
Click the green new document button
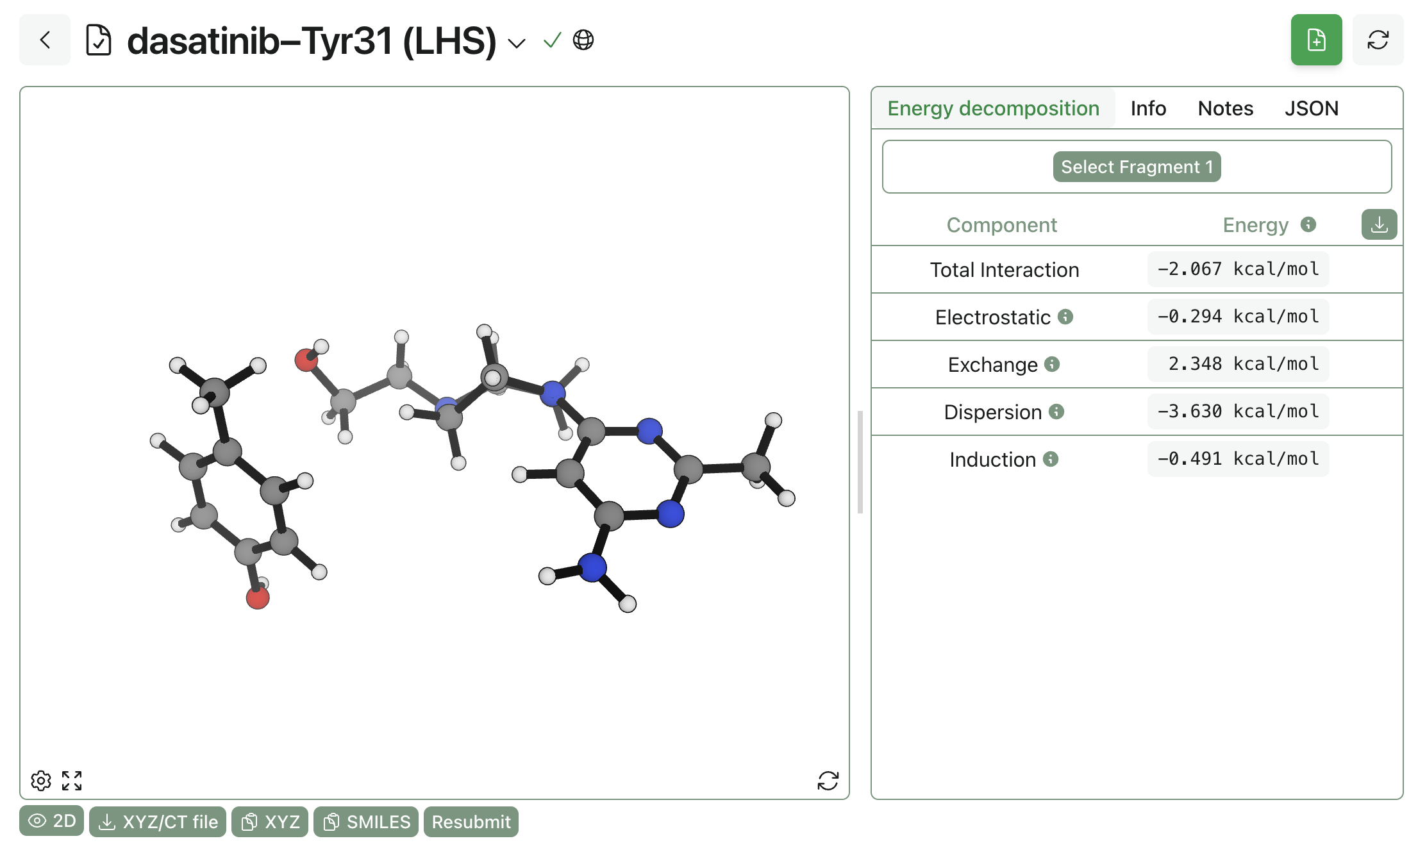[x=1316, y=40]
